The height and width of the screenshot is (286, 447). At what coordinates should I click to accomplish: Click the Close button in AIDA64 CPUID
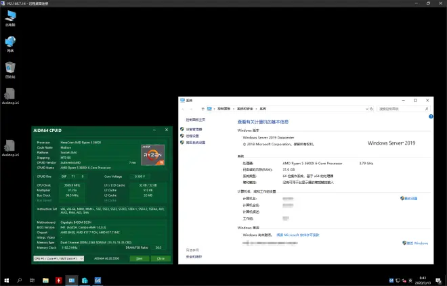click(161, 258)
